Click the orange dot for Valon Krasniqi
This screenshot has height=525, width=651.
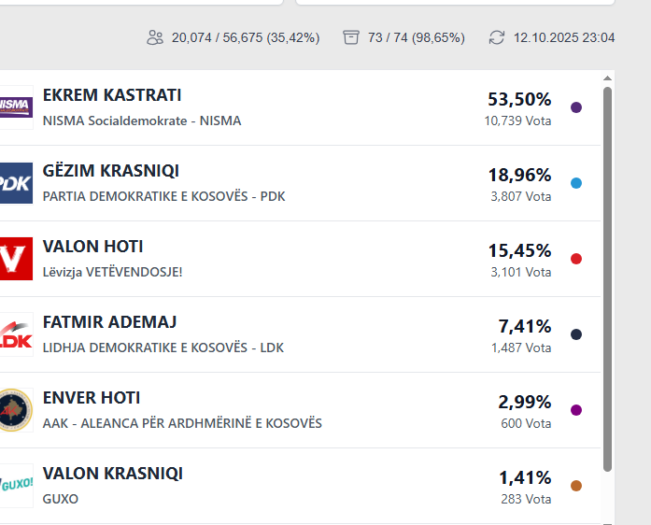576,486
